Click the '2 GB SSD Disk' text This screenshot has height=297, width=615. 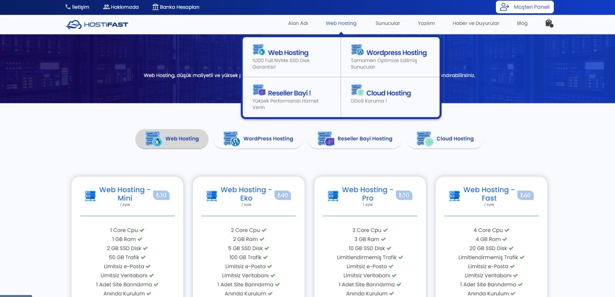click(124, 248)
